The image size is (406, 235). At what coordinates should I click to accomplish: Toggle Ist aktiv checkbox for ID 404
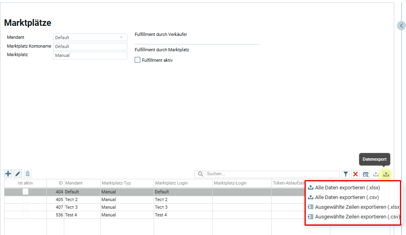25,192
